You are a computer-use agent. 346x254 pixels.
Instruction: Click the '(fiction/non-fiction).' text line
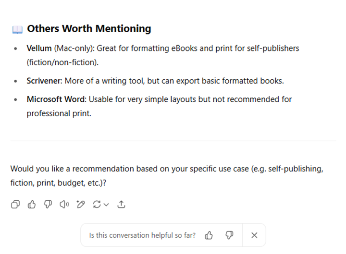pos(62,62)
